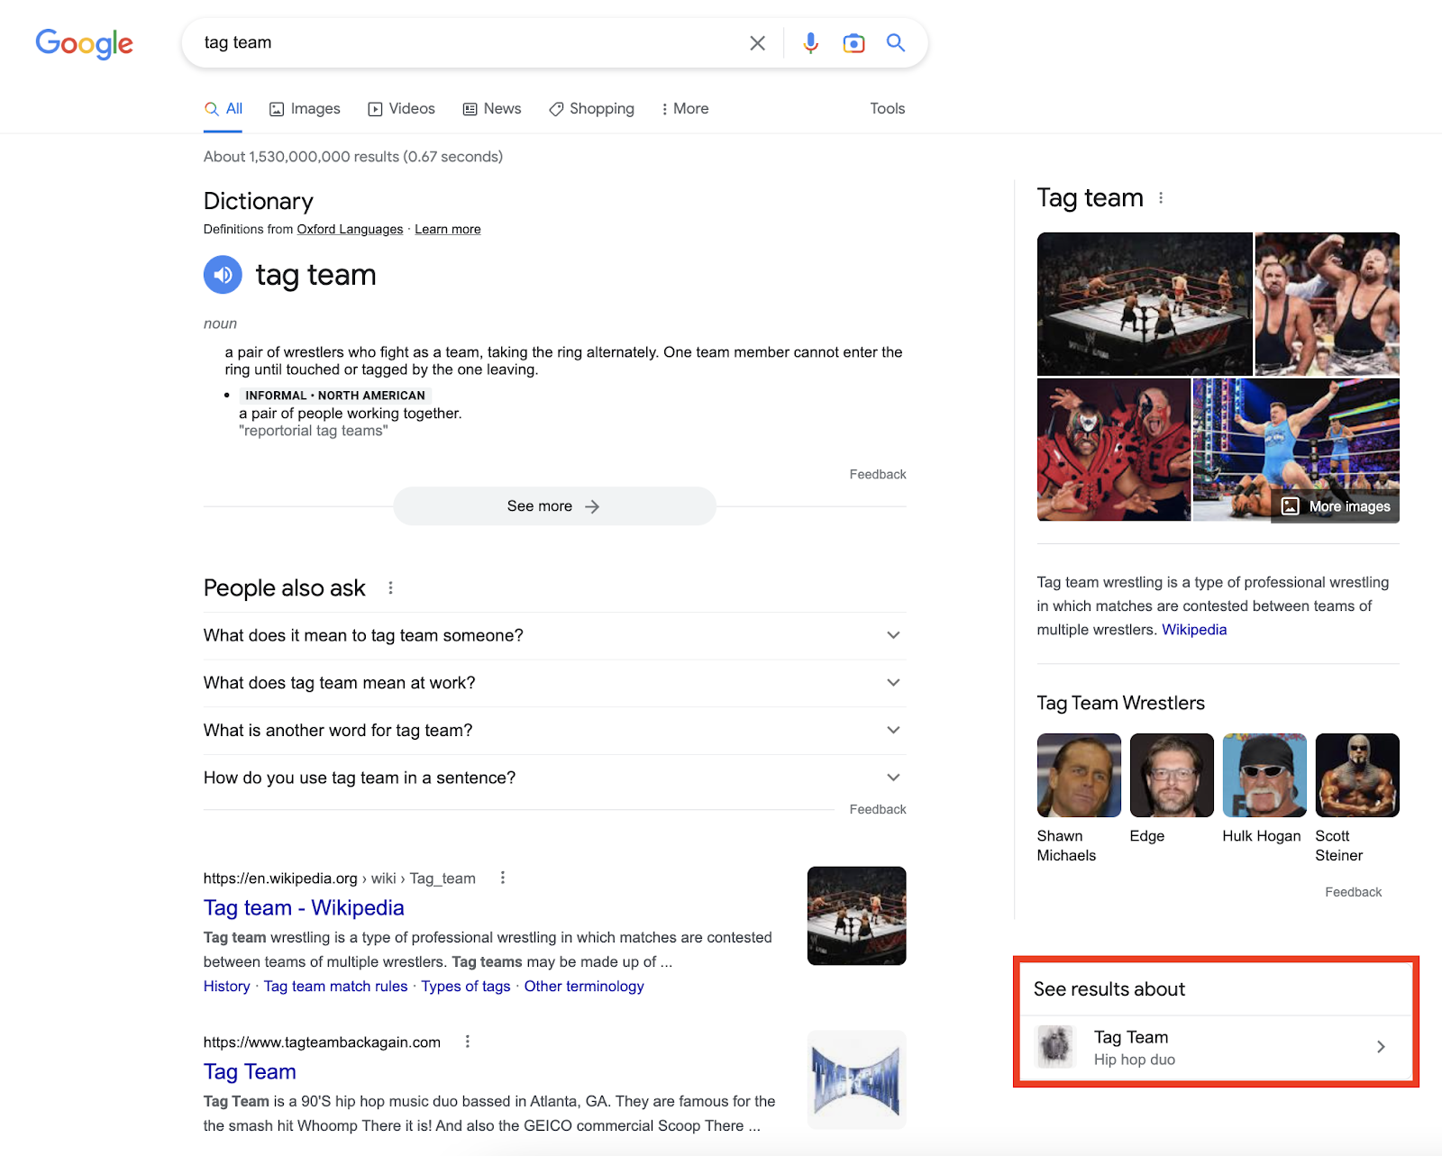The image size is (1442, 1156).
Task: Click the Wikipedia result thumbnail image
Action: [x=857, y=915]
